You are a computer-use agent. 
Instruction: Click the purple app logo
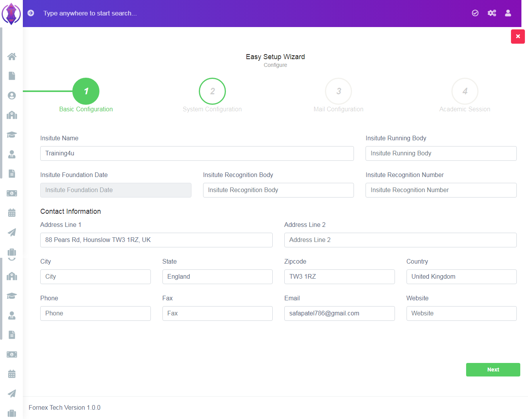(x=11, y=14)
